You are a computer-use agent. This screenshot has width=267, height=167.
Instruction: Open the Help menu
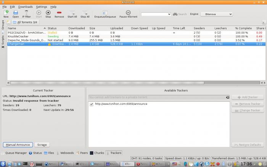click(53, 7)
